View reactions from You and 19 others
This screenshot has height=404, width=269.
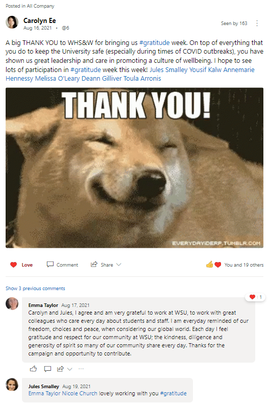click(244, 265)
